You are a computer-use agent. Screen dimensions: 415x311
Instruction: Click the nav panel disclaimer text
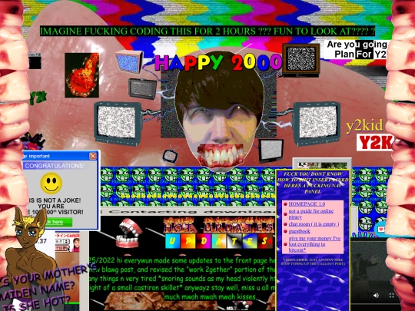(312, 262)
